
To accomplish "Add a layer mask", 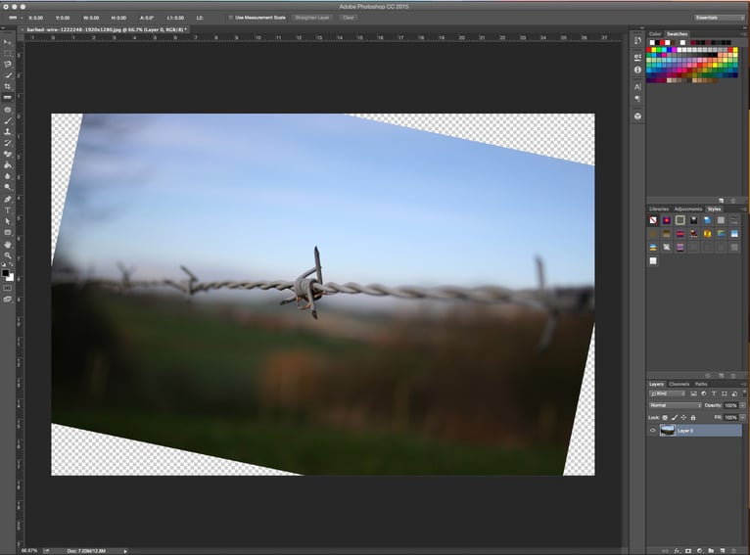I will [x=688, y=551].
